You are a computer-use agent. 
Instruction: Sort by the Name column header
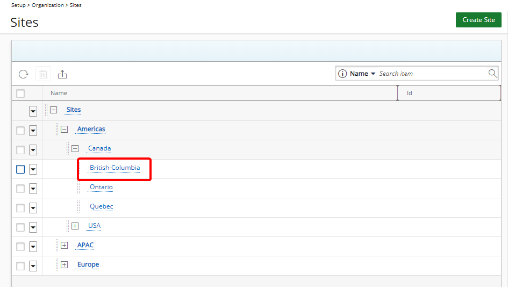[59, 93]
